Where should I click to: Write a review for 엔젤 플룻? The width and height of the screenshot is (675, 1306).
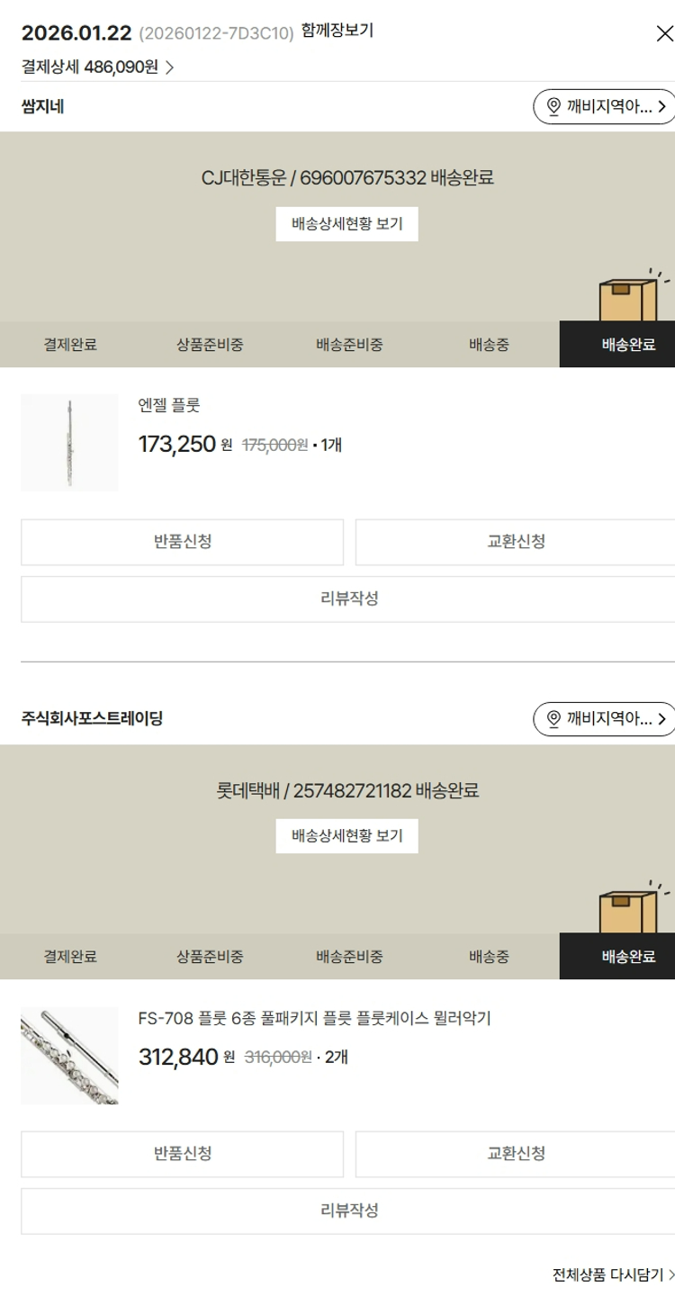(348, 599)
